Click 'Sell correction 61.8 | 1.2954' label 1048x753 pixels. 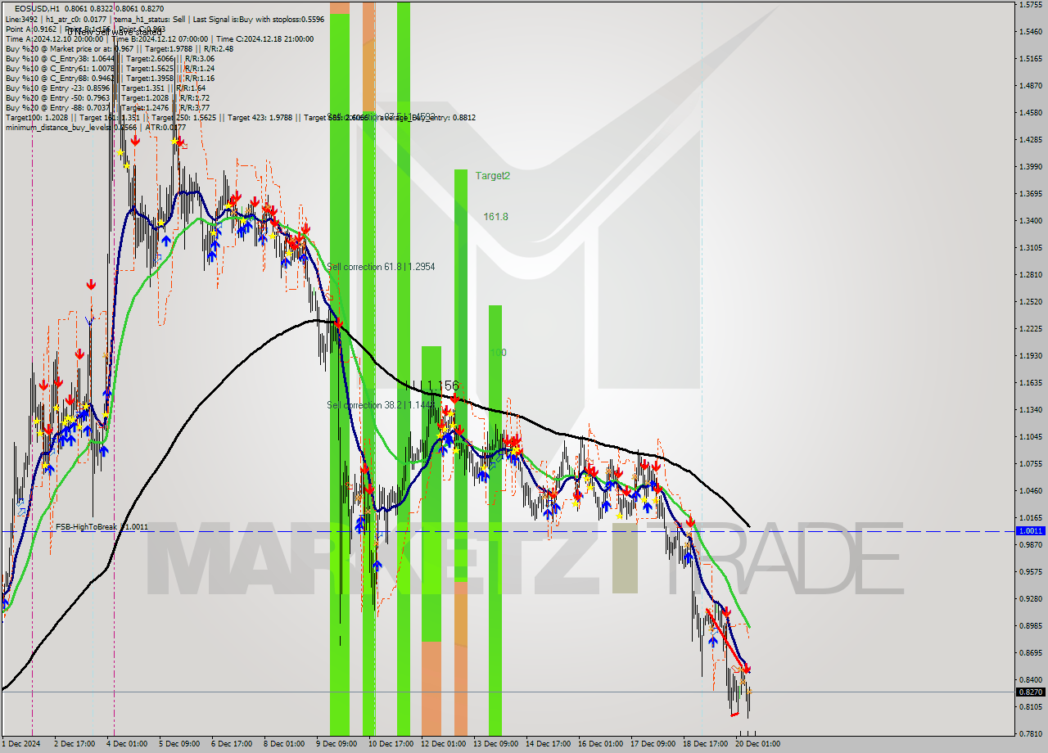coord(381,267)
